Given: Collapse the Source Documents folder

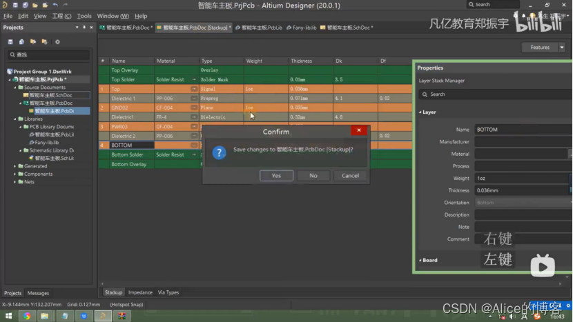Looking at the screenshot, I should pos(15,88).
